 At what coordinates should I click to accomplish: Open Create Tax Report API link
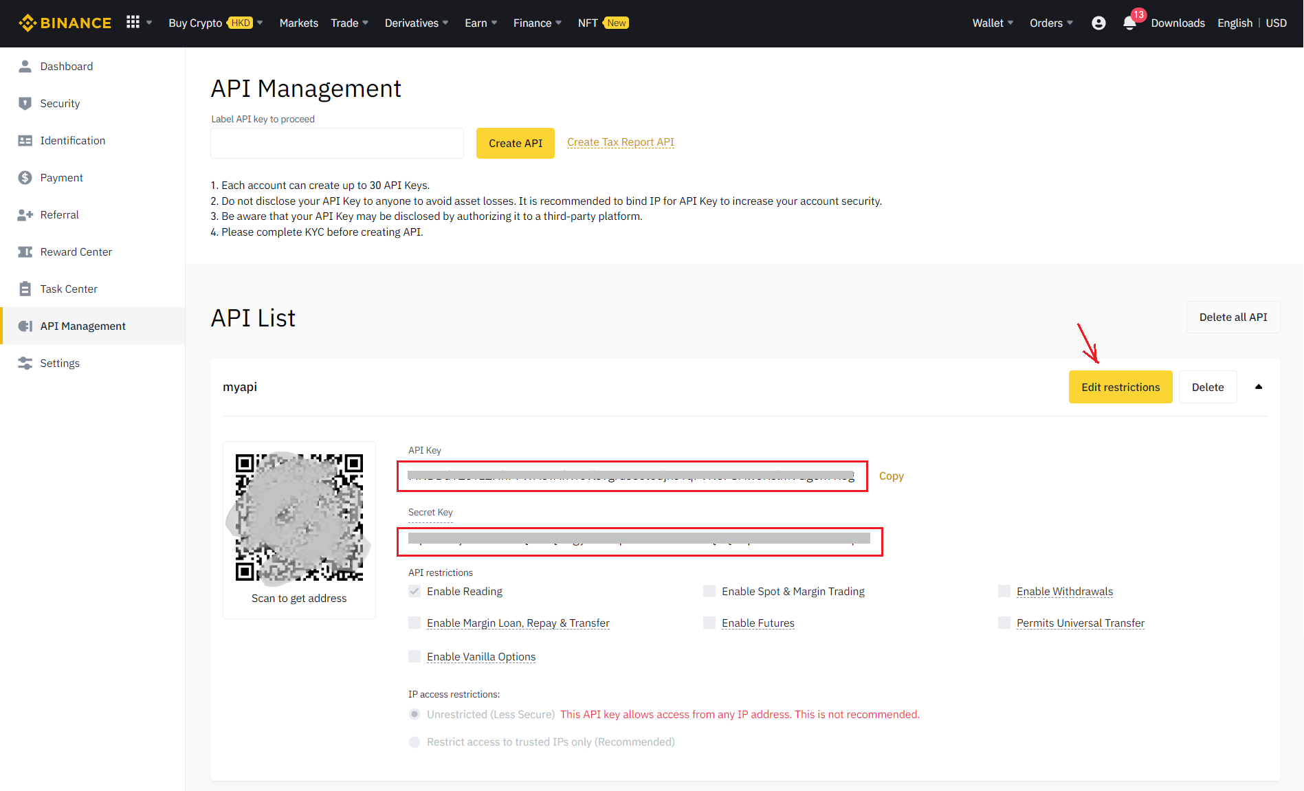pos(621,142)
